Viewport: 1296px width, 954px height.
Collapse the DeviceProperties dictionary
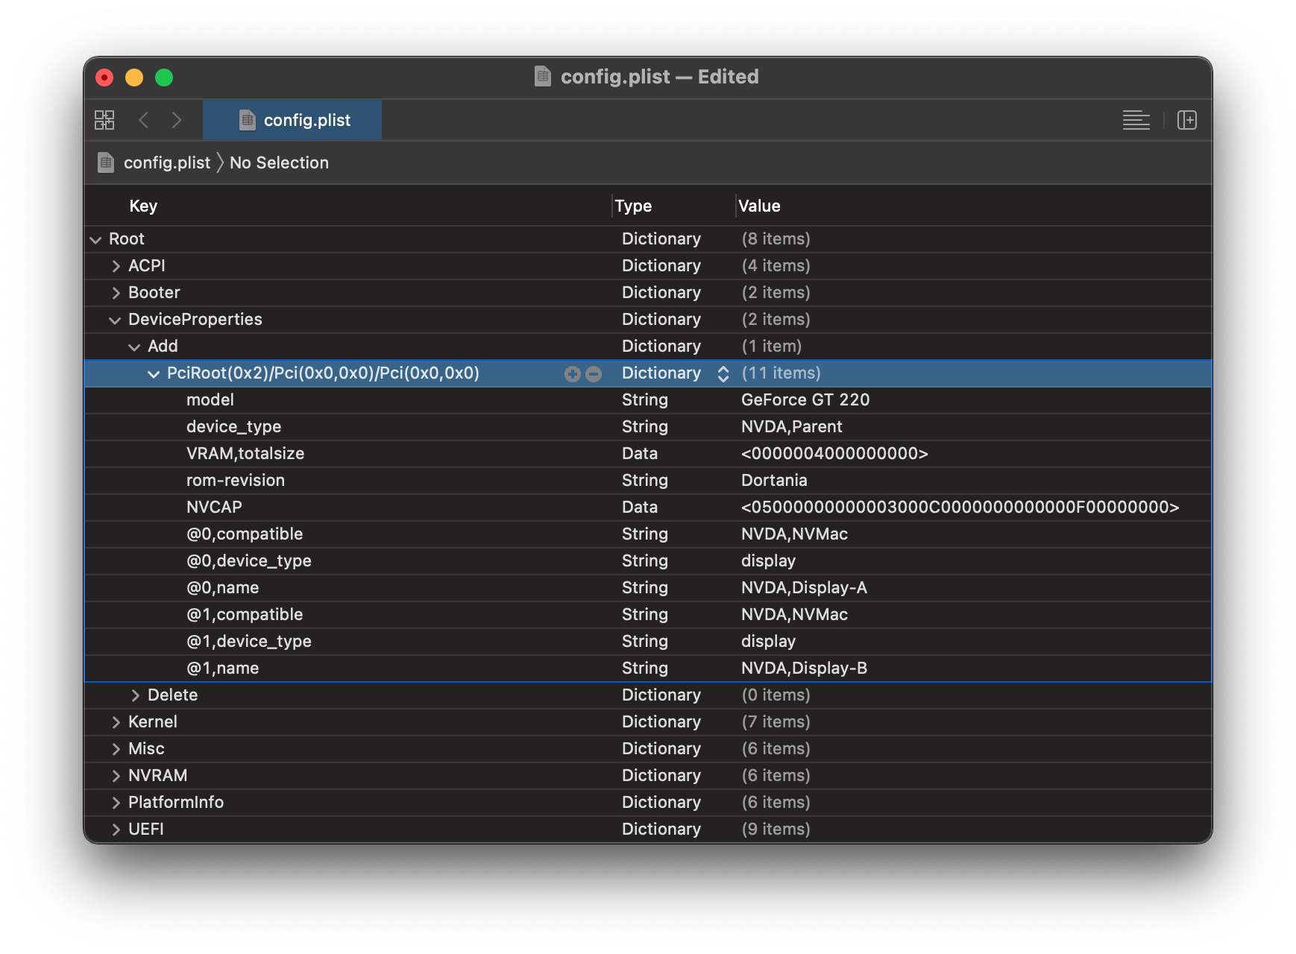point(115,320)
